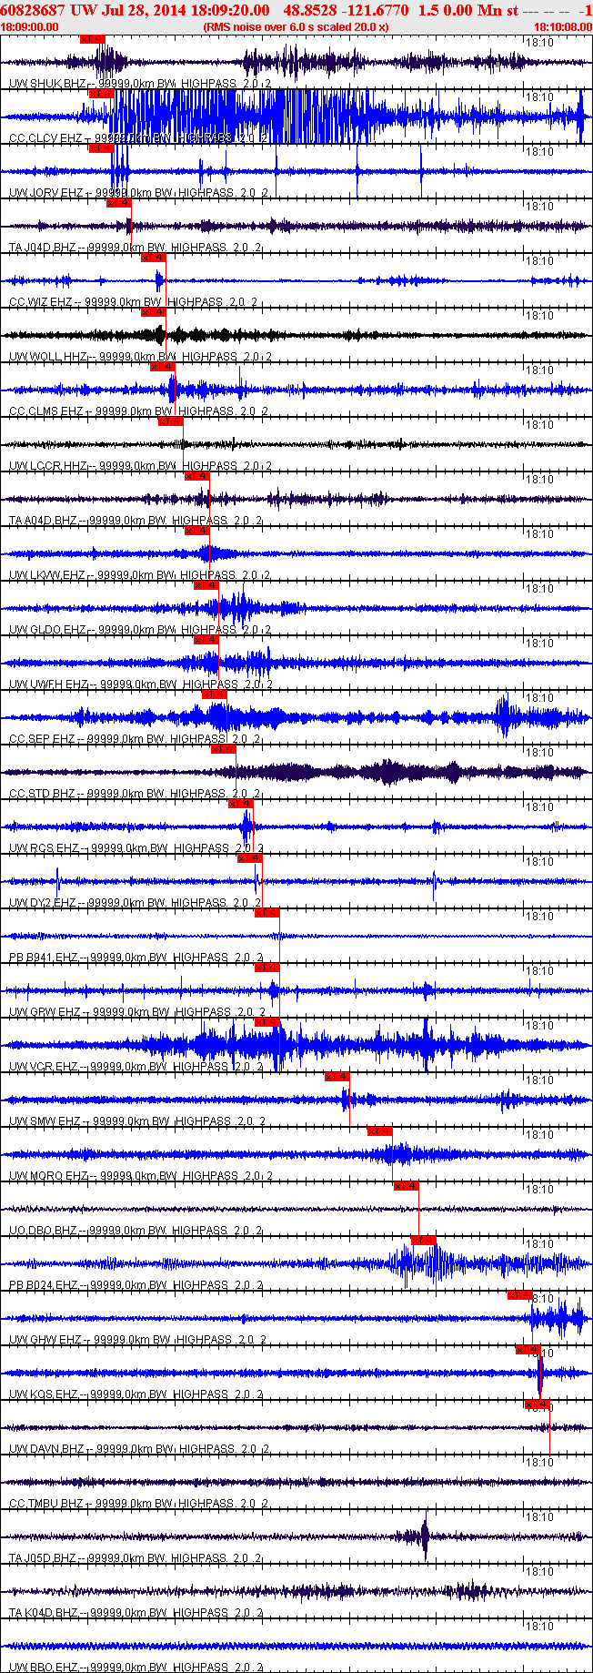The width and height of the screenshot is (593, 1673).
Task: Click the red pick flag on B024 trace
Action: [425, 1241]
